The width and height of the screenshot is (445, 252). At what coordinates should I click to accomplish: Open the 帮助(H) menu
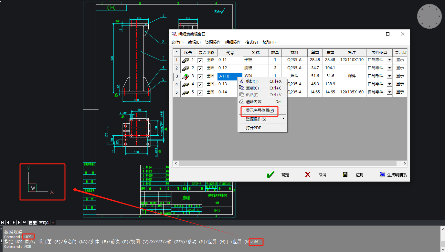pyautogui.click(x=269, y=42)
